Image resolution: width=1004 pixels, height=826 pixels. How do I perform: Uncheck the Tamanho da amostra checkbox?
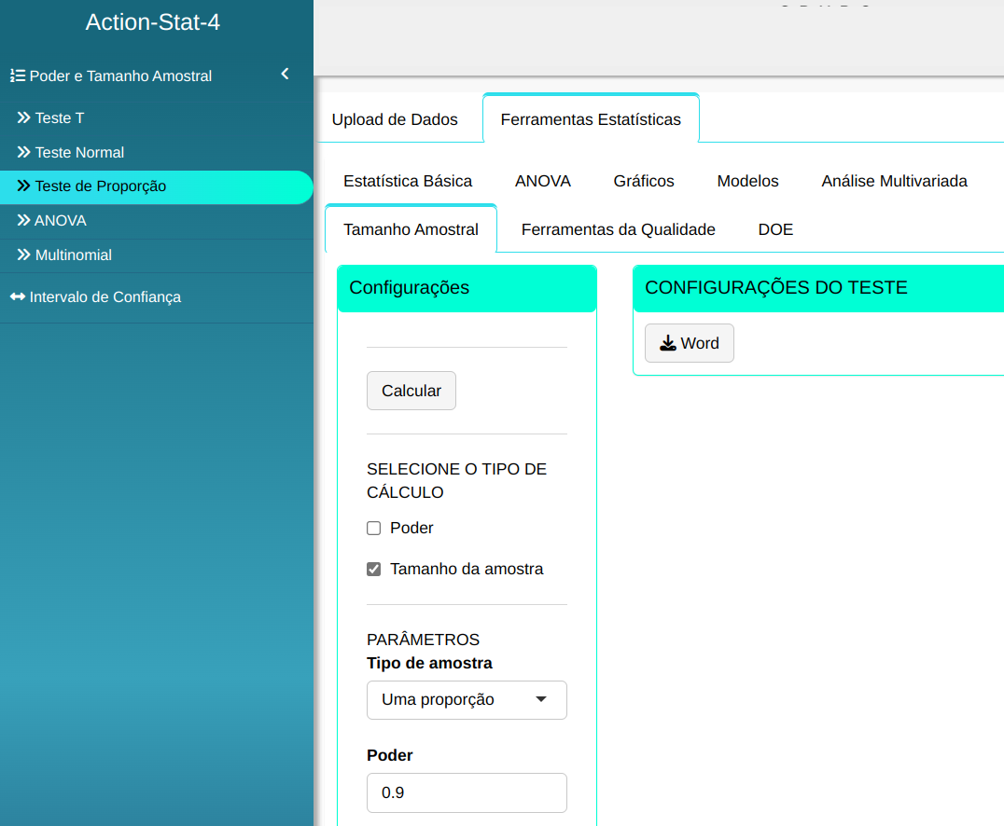coord(374,570)
